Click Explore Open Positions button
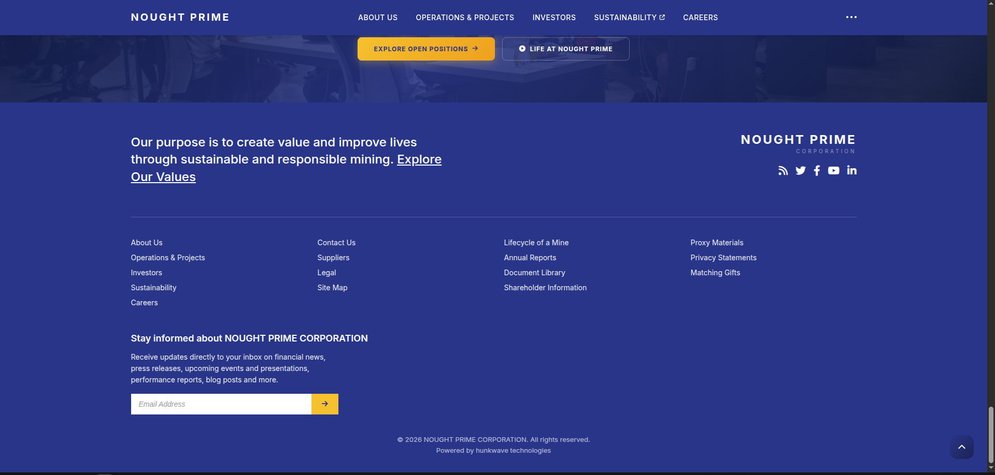The height and width of the screenshot is (475, 995). pyautogui.click(x=425, y=49)
